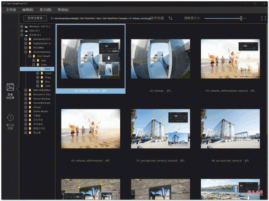Click the 06_perspective_vertical – JPG filename
Screen dimensions: 269x201
pyautogui.click(x=230, y=161)
